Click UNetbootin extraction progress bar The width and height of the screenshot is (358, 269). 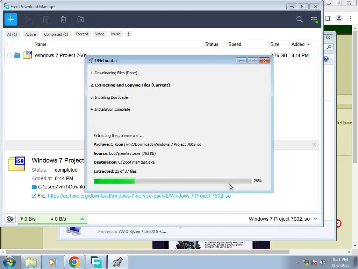(173, 181)
